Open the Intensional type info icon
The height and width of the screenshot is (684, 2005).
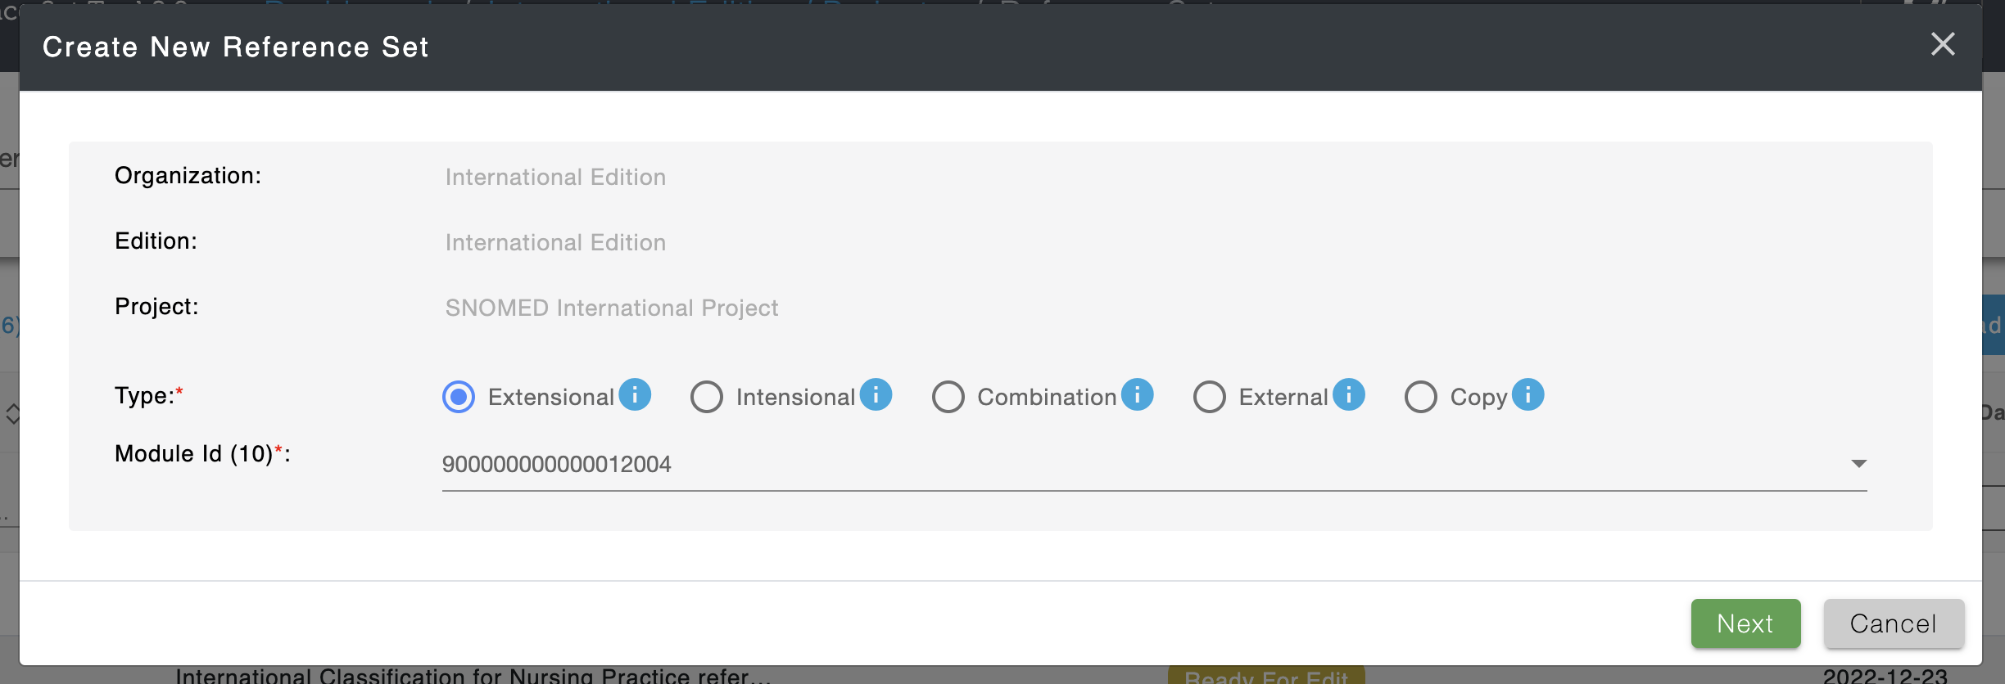coord(876,394)
